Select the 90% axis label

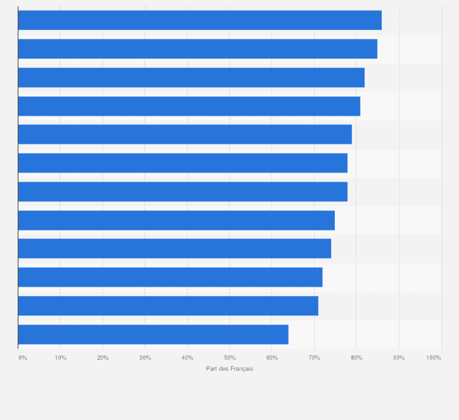click(x=399, y=358)
